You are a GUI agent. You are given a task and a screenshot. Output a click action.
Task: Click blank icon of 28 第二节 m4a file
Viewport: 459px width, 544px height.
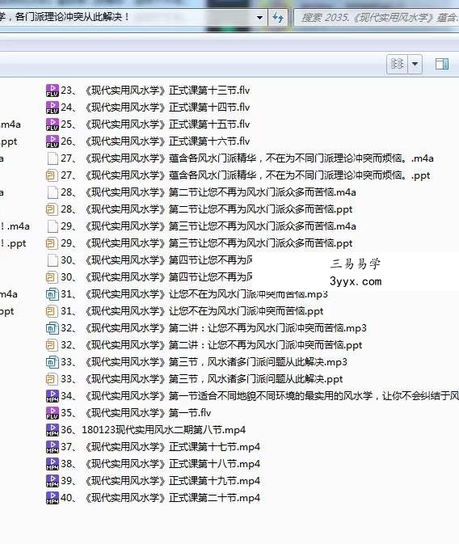pyautogui.click(x=53, y=192)
